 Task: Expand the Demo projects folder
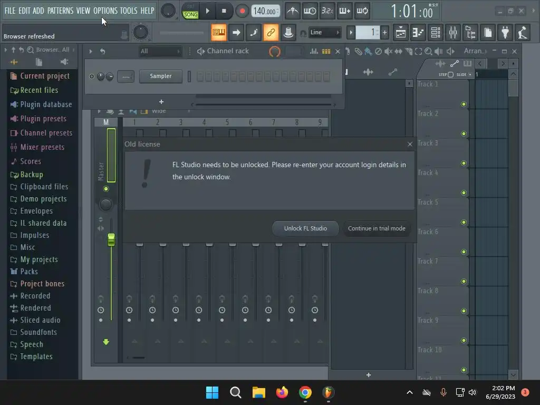click(x=43, y=199)
